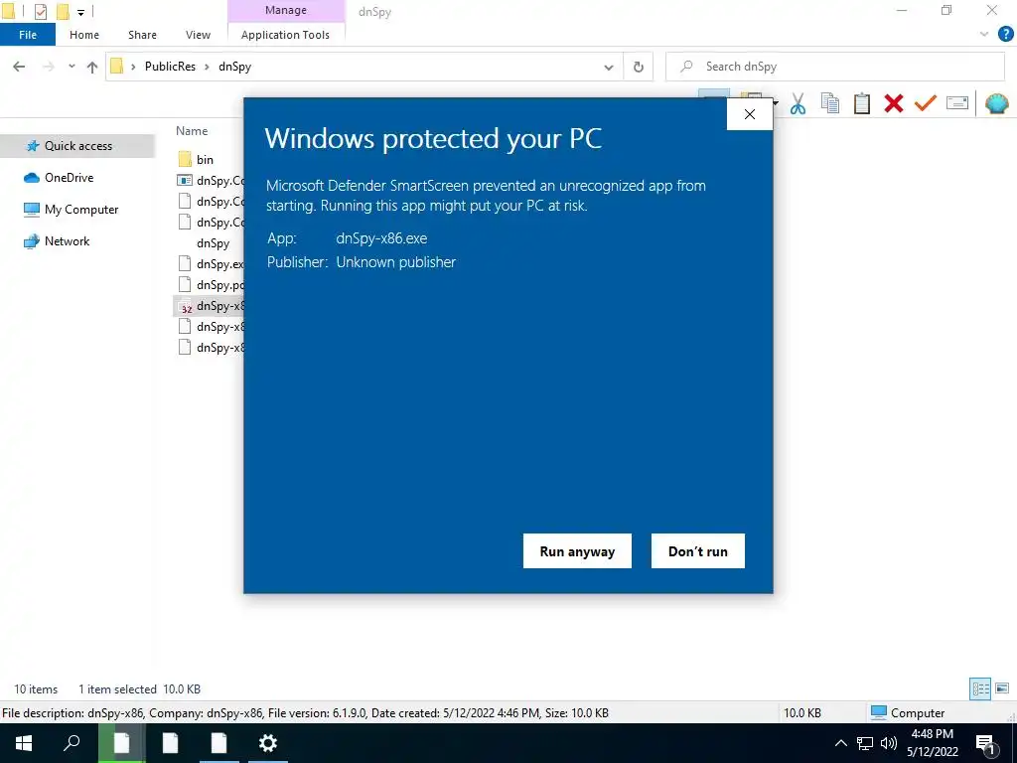Viewport: 1017px width, 763px height.
Task: Click the New Folder icon in title bar
Action: [x=63, y=11]
